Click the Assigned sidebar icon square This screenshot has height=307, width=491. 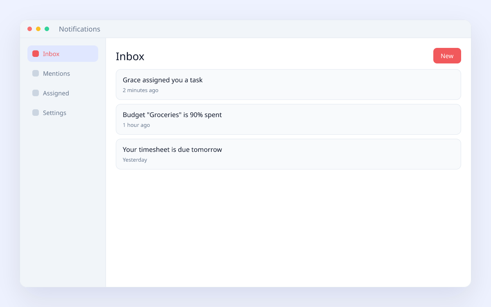[x=36, y=93]
